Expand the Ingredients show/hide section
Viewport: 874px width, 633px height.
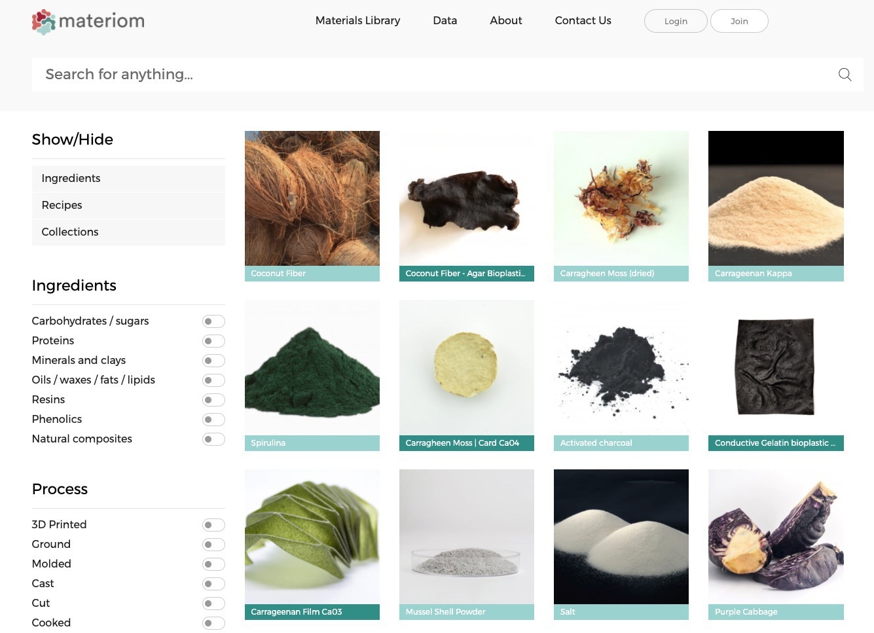click(x=128, y=178)
